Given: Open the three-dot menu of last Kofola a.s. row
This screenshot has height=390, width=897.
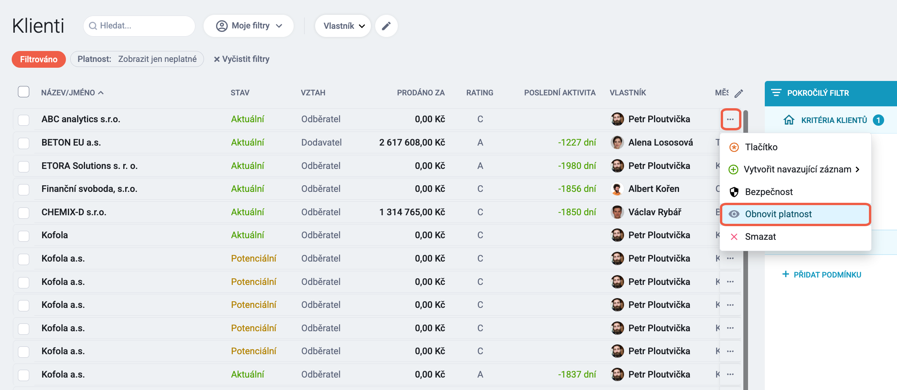Looking at the screenshot, I should click(730, 374).
